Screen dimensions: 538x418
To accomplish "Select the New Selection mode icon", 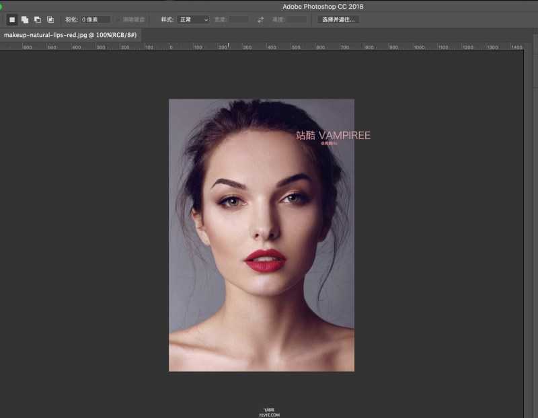I will coord(11,19).
